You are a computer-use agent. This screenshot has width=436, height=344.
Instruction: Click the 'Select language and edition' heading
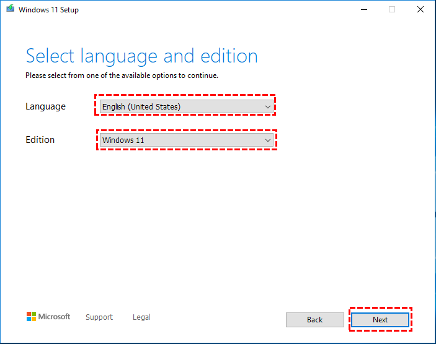click(x=141, y=56)
